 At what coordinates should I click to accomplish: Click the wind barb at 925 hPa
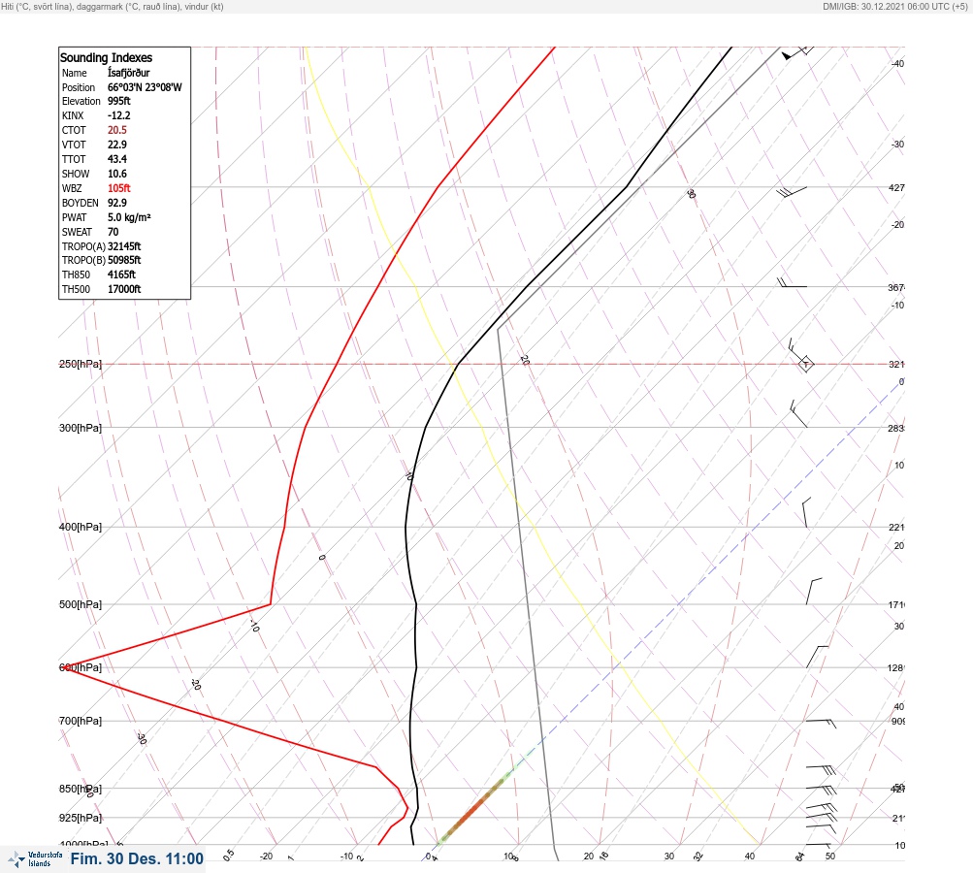tap(821, 819)
